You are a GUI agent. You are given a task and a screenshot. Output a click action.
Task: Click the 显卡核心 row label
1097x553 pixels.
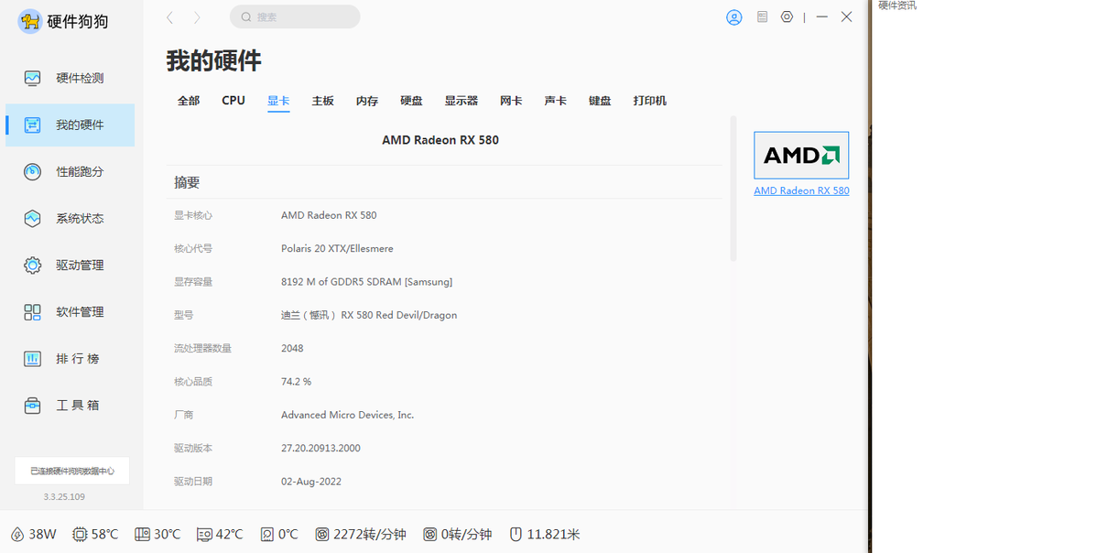click(193, 215)
